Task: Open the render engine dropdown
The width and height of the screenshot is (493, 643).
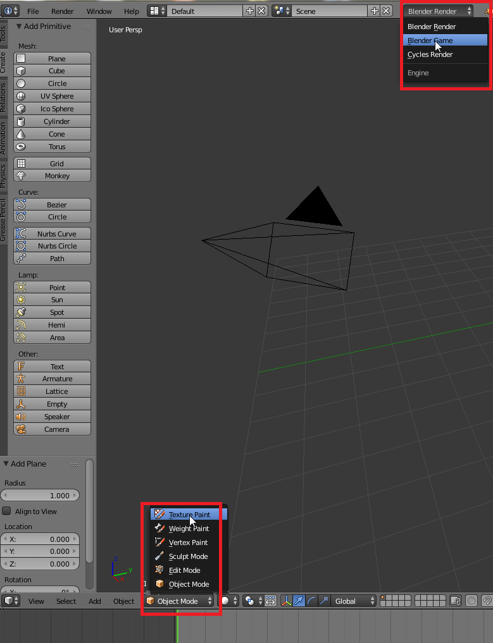Action: 438,11
